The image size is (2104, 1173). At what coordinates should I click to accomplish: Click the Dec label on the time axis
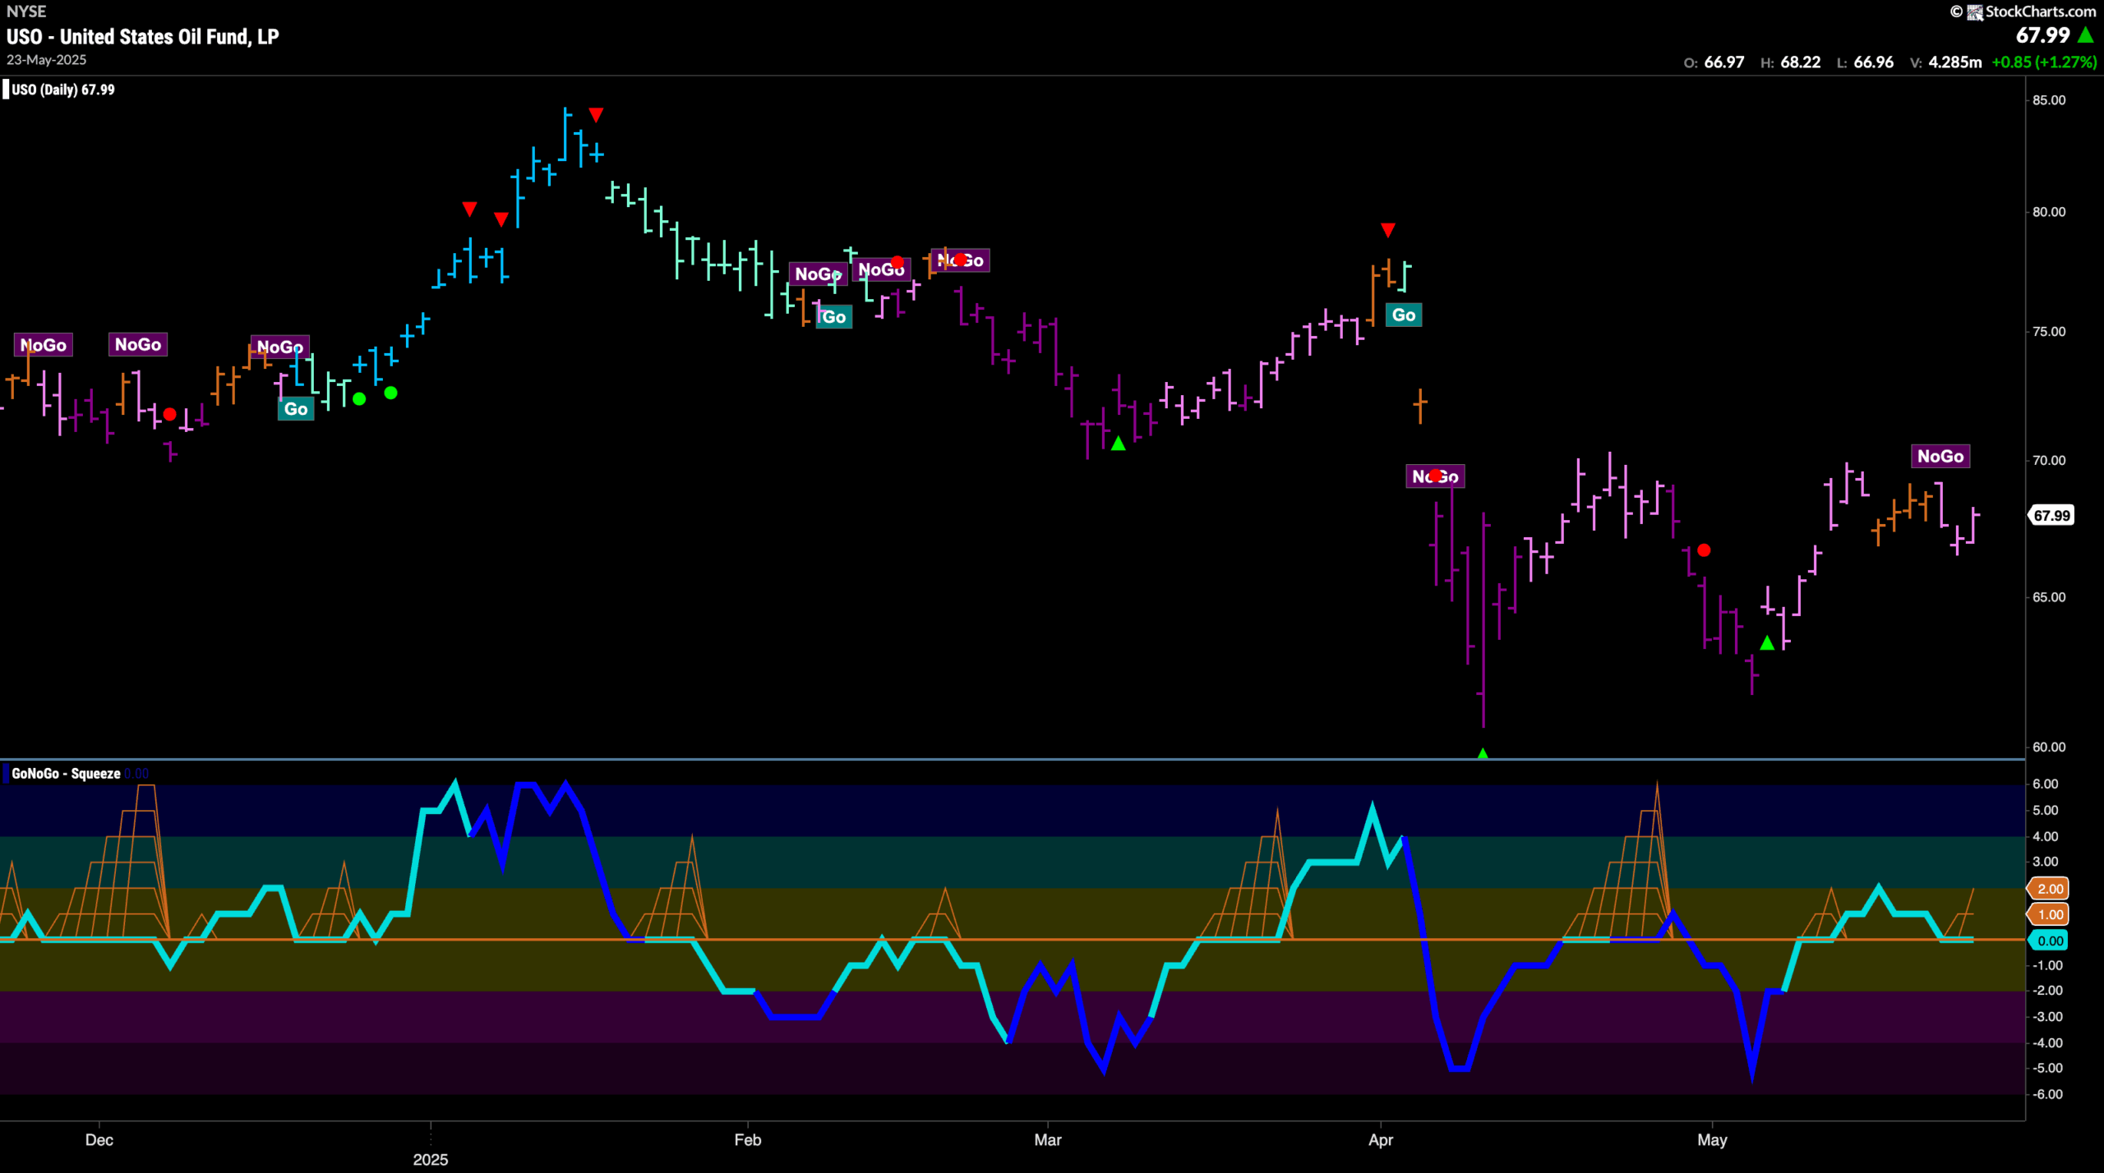point(99,1139)
